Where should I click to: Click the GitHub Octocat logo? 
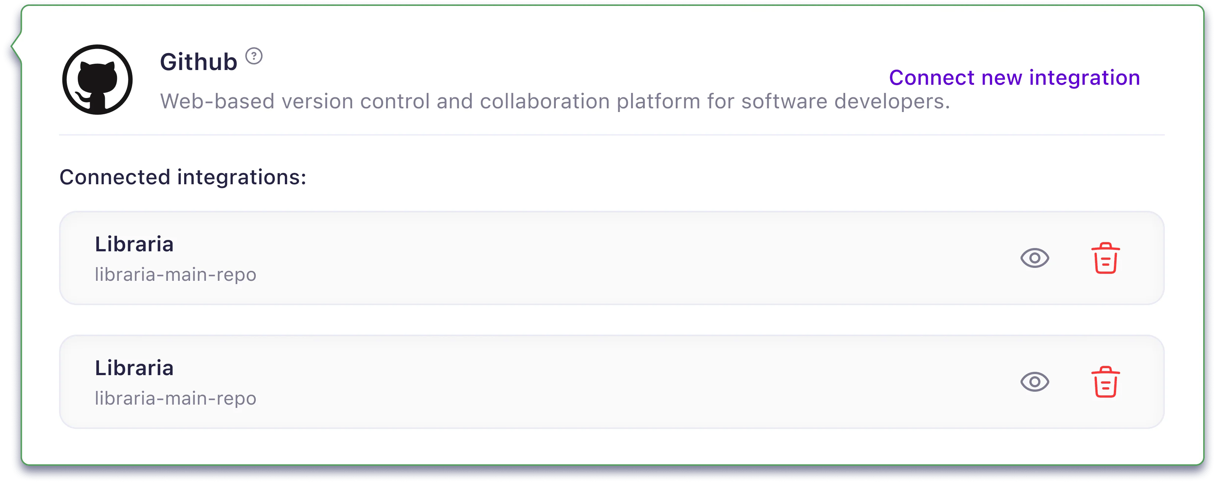click(97, 80)
